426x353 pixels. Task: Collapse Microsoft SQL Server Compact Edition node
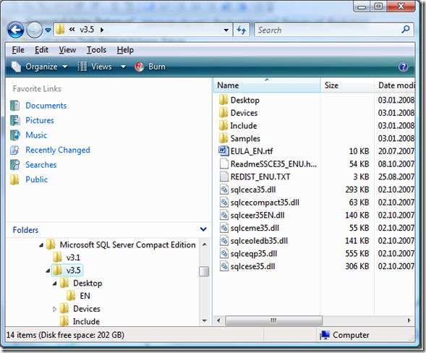click(x=41, y=245)
